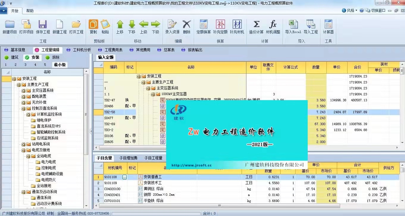Show tree level 1
This screenshot has width=405, height=216.
tap(5, 65)
